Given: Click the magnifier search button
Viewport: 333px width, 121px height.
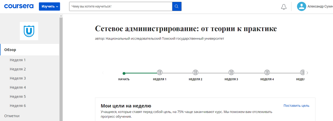Looking at the screenshot, I should (177, 6).
